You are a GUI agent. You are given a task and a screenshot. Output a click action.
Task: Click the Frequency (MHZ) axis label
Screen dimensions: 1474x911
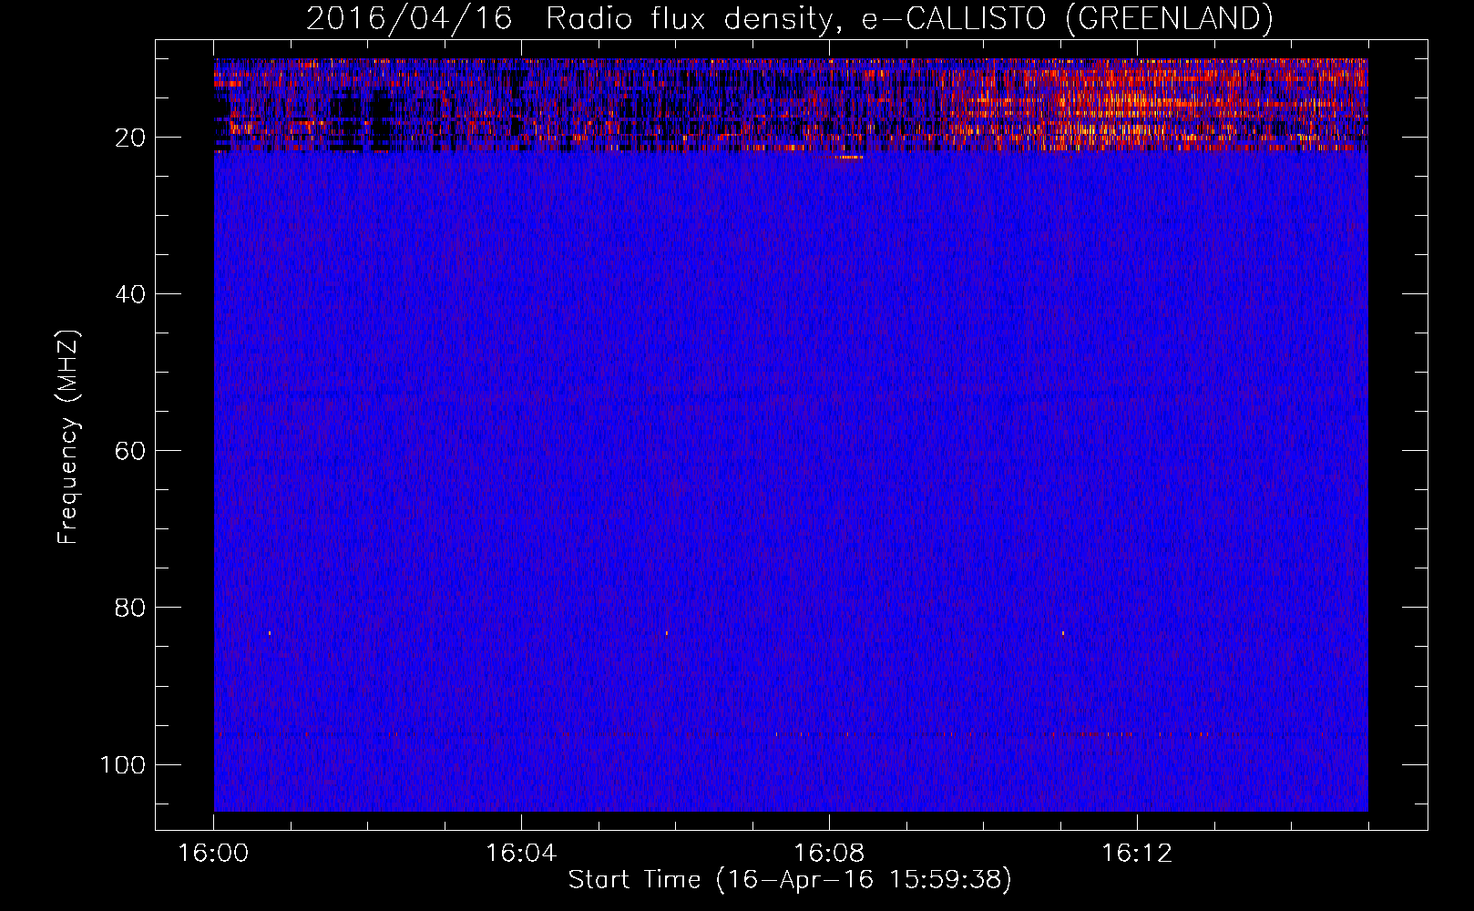tap(68, 436)
